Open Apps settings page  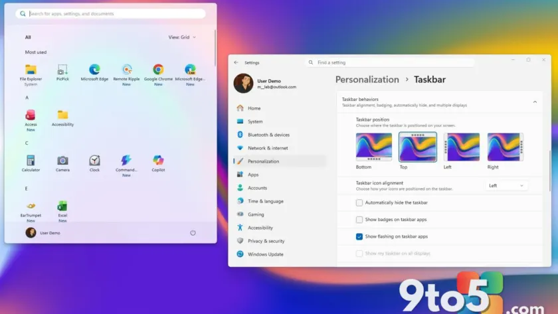(280, 175)
